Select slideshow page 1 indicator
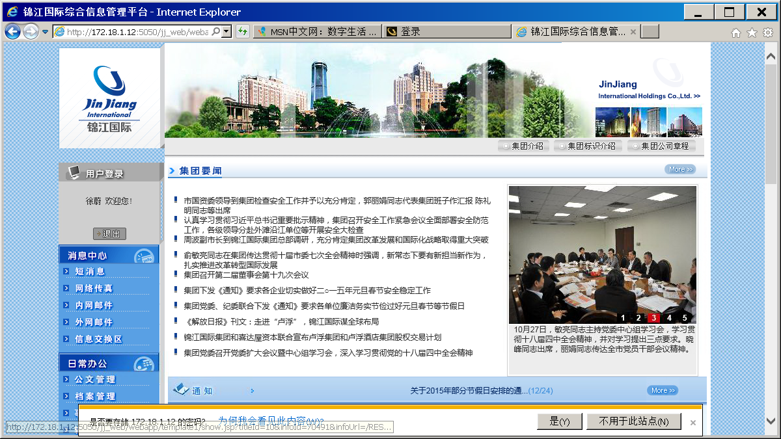 click(x=623, y=318)
